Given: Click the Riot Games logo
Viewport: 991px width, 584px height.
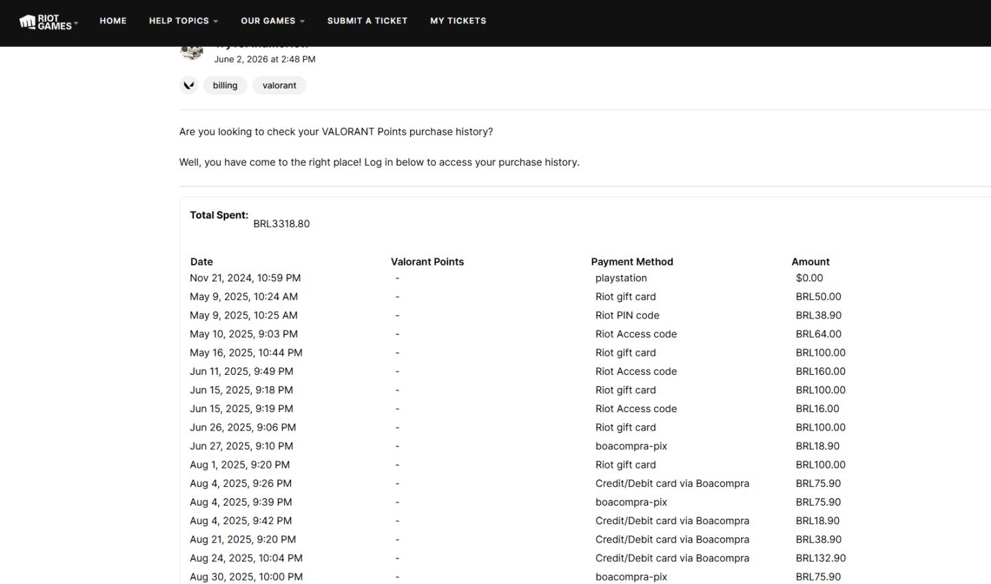Looking at the screenshot, I should (x=45, y=22).
